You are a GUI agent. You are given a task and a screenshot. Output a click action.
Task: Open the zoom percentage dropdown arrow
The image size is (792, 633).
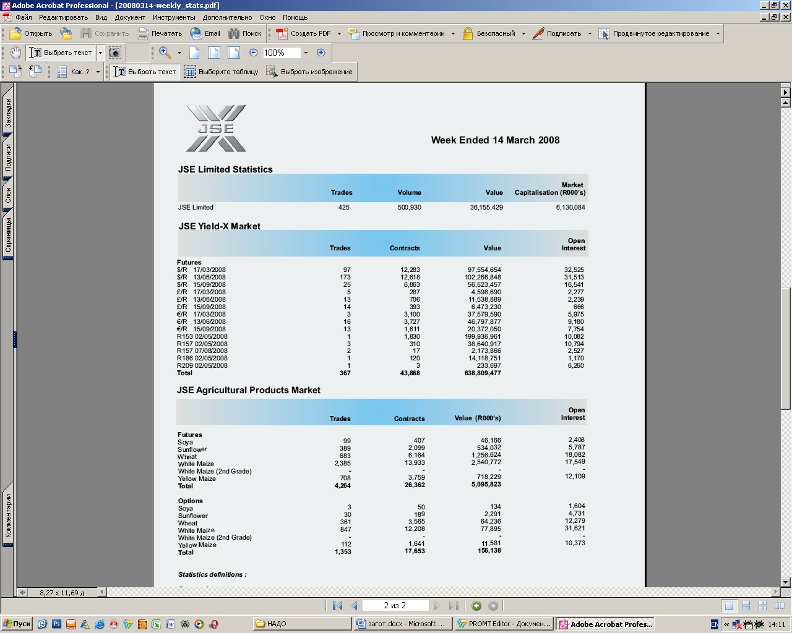point(306,53)
